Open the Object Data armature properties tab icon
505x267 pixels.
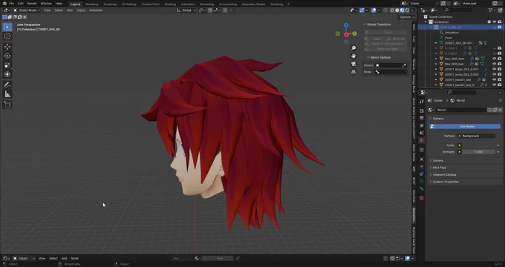(x=422, y=182)
